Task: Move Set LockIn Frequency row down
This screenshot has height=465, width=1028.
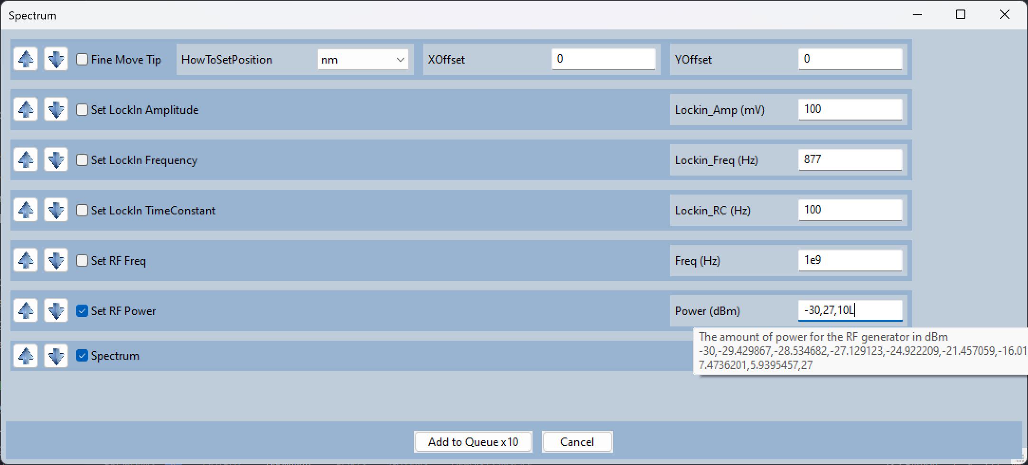Action: coord(56,160)
